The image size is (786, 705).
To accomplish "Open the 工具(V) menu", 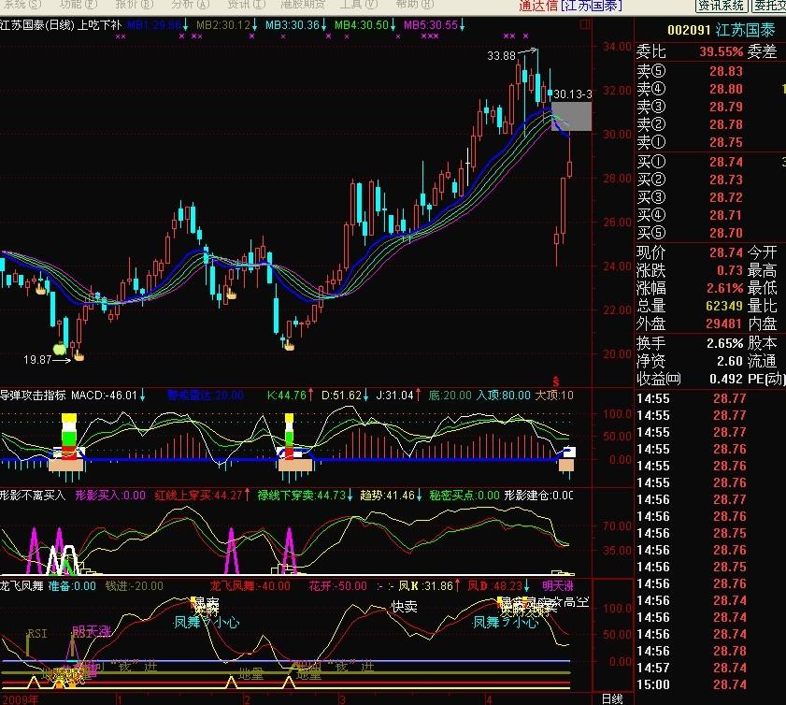I will pos(358,4).
